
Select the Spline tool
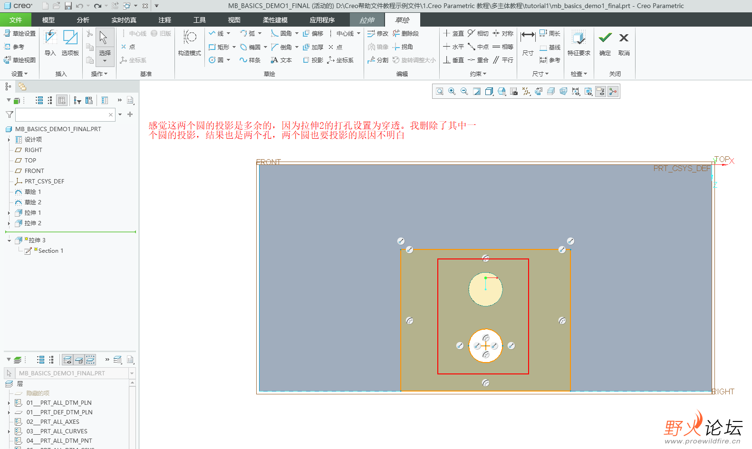pos(250,60)
